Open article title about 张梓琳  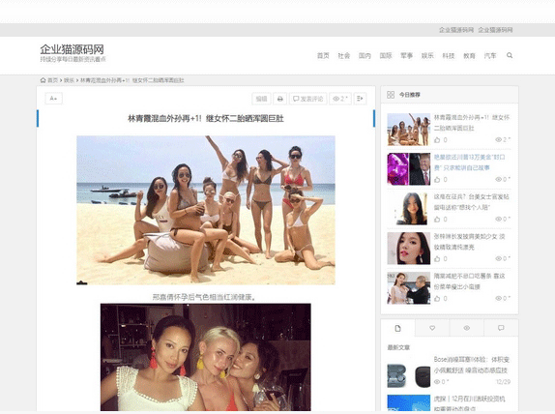tap(470, 242)
